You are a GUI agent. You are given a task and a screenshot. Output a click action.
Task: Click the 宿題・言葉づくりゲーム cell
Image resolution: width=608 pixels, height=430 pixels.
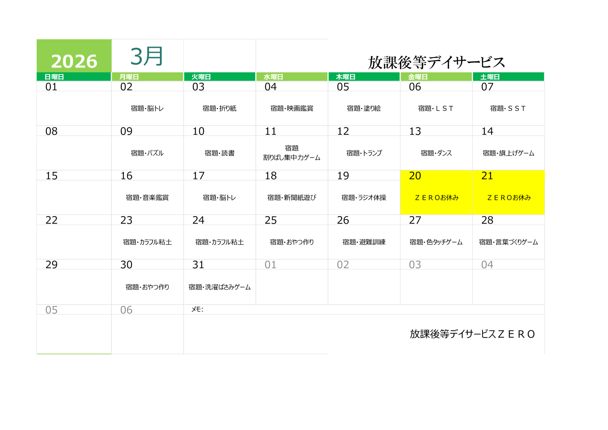point(508,242)
